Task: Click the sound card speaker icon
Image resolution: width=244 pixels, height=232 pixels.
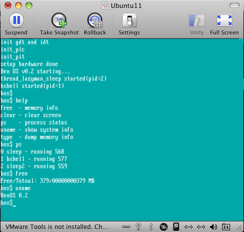Action: 214,227
